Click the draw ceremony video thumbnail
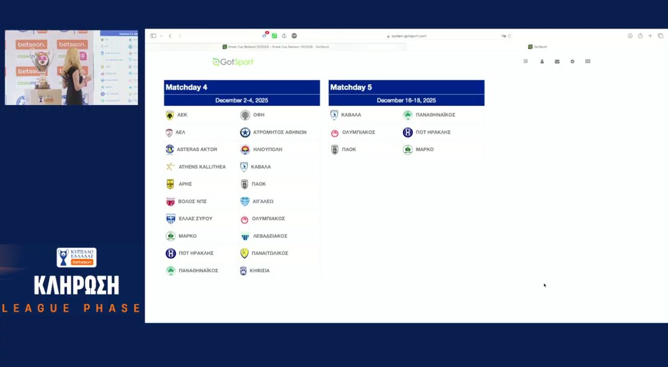Image resolution: width=668 pixels, height=367 pixels. [71, 67]
